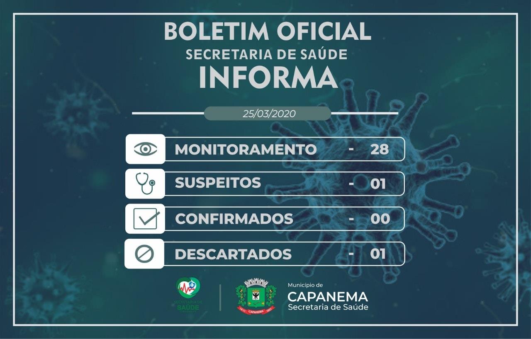Click the prohibited circle icon beside Descartados
The image size is (531, 339).
(144, 254)
